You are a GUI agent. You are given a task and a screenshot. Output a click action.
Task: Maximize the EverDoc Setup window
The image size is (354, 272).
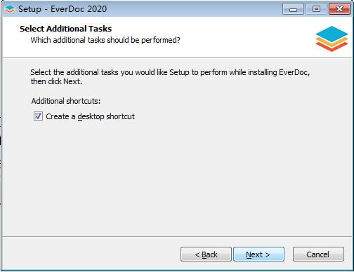coord(316,9)
